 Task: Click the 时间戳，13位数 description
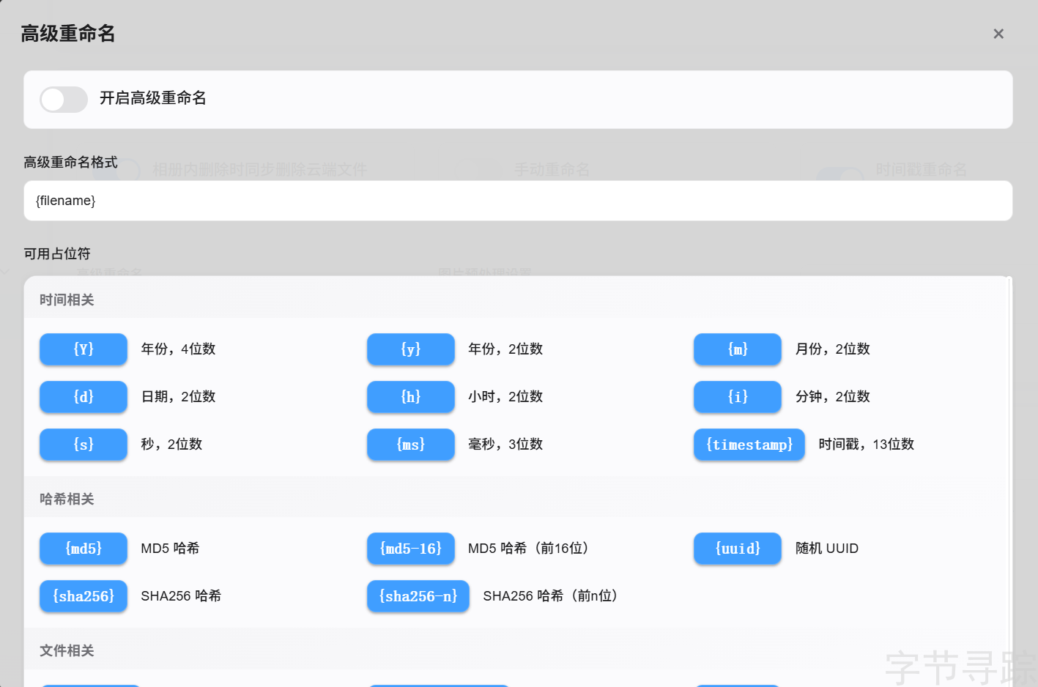click(867, 445)
